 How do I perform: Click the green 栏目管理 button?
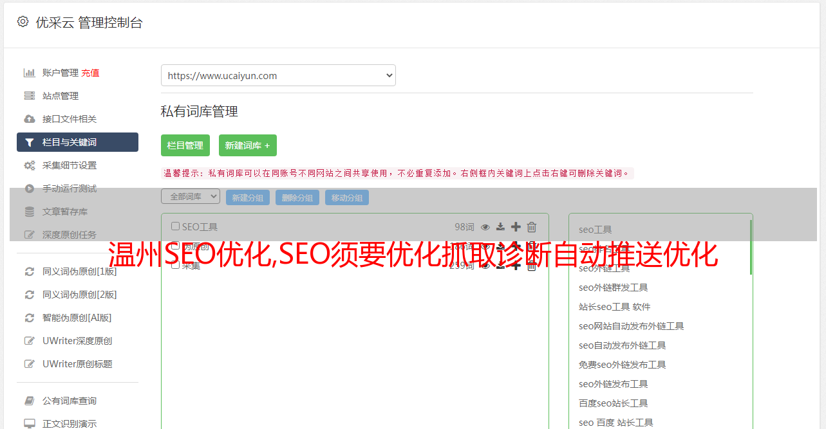point(185,145)
